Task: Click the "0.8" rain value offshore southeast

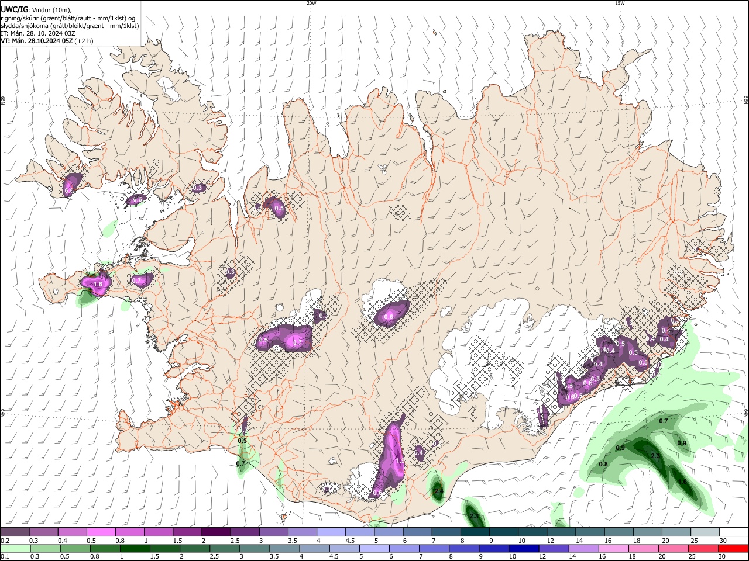Action: (x=603, y=465)
